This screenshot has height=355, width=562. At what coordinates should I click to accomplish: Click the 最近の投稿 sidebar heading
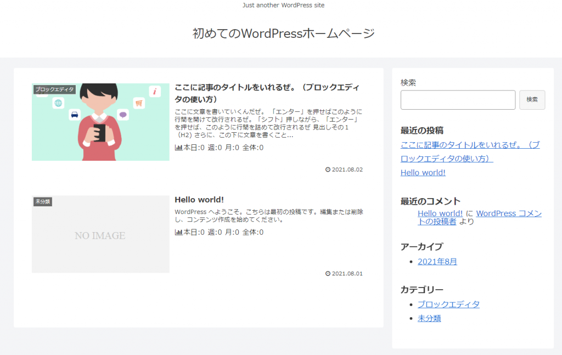(x=422, y=131)
